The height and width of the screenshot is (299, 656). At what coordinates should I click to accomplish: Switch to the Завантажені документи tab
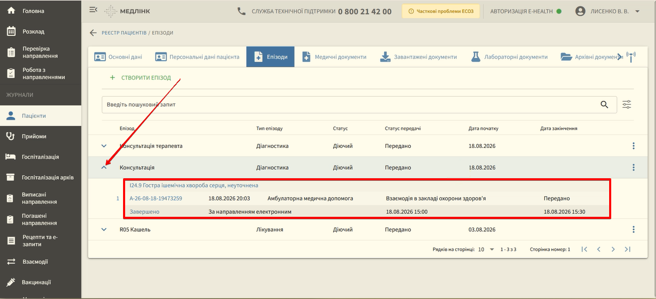(418, 57)
